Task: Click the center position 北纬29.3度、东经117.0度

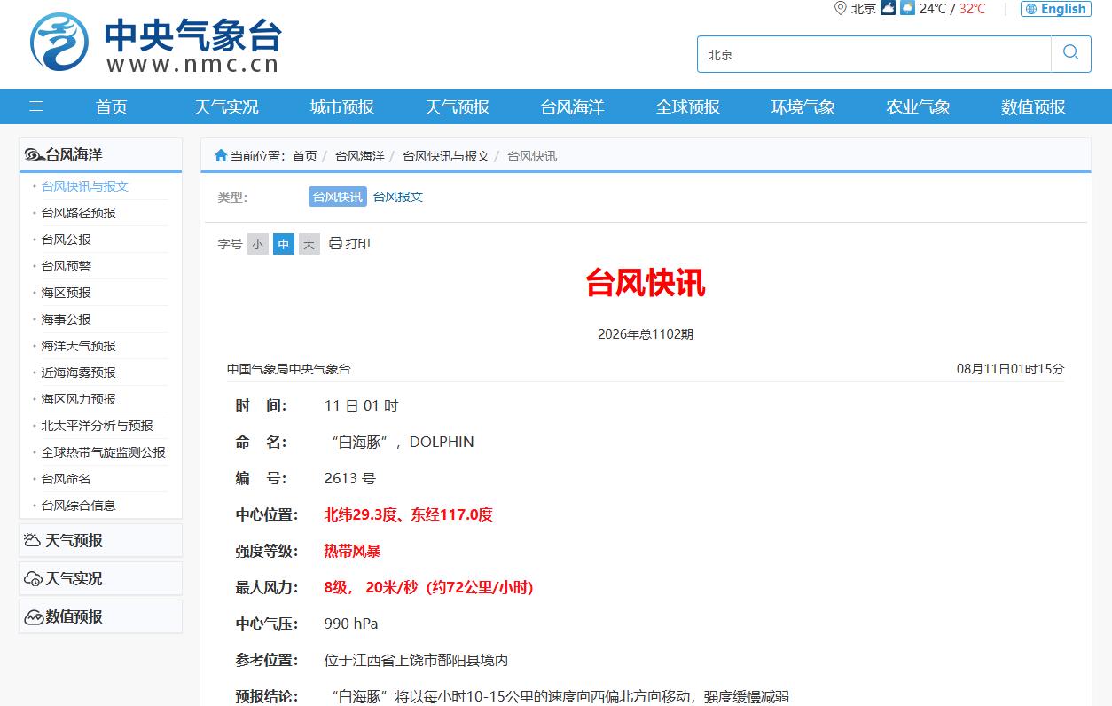Action: tap(409, 514)
